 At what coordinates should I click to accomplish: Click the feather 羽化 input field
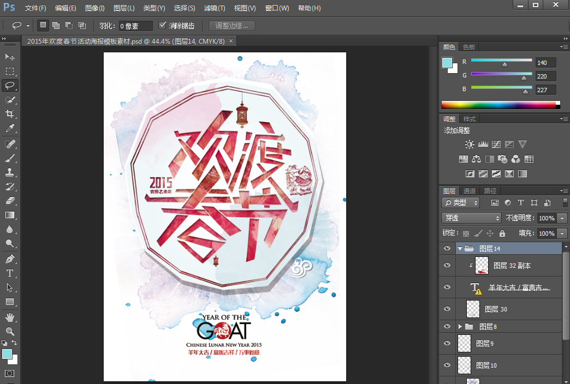[135, 26]
